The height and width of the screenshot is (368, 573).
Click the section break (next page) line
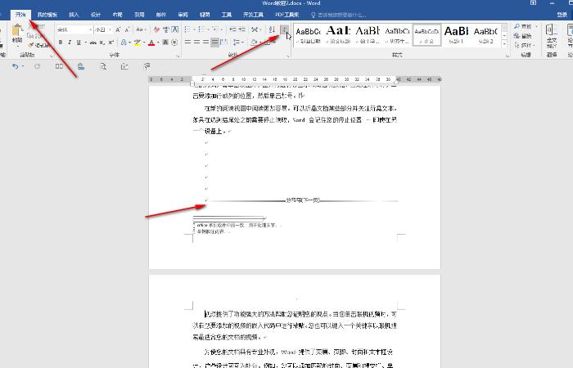pos(303,200)
